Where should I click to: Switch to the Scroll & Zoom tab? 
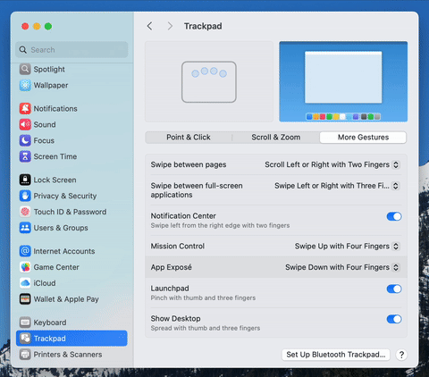[276, 138]
